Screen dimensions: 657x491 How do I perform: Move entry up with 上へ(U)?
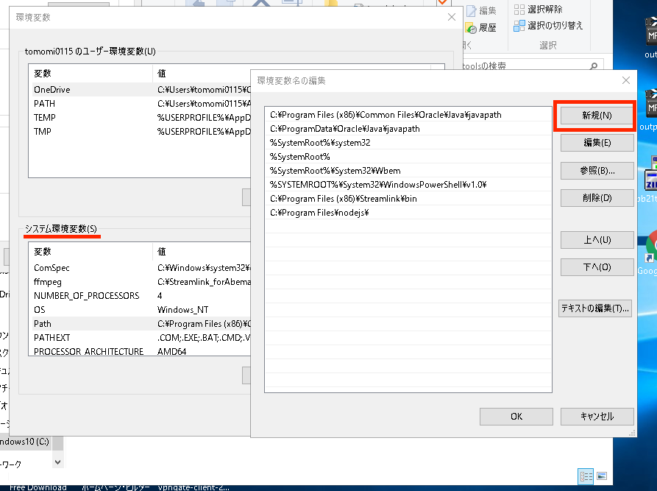pos(597,240)
